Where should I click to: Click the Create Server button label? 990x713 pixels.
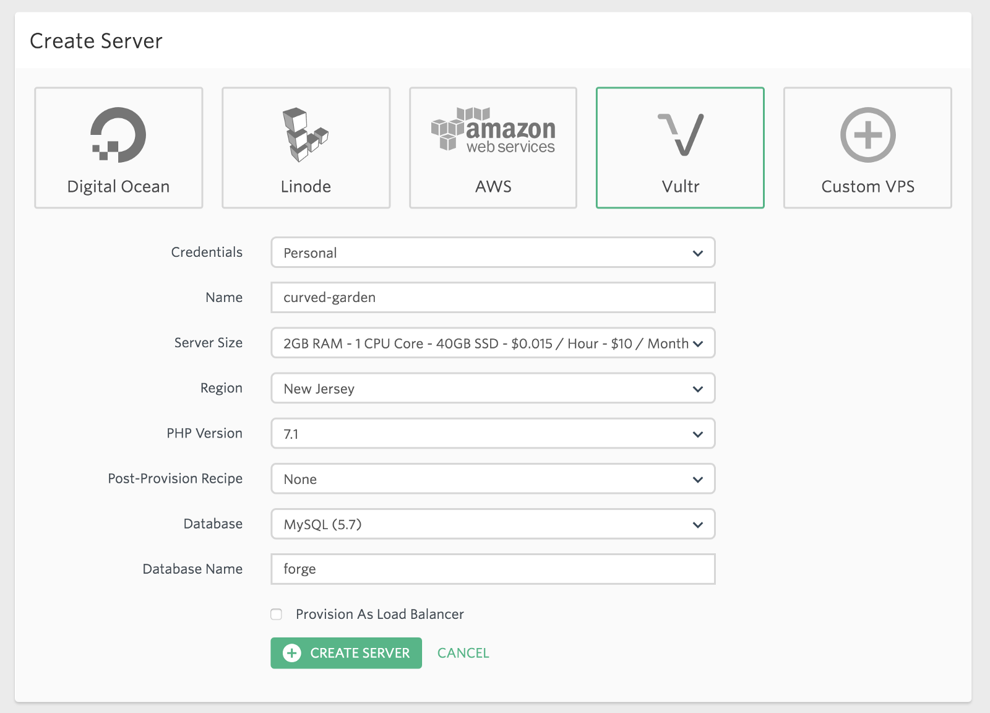pos(360,653)
